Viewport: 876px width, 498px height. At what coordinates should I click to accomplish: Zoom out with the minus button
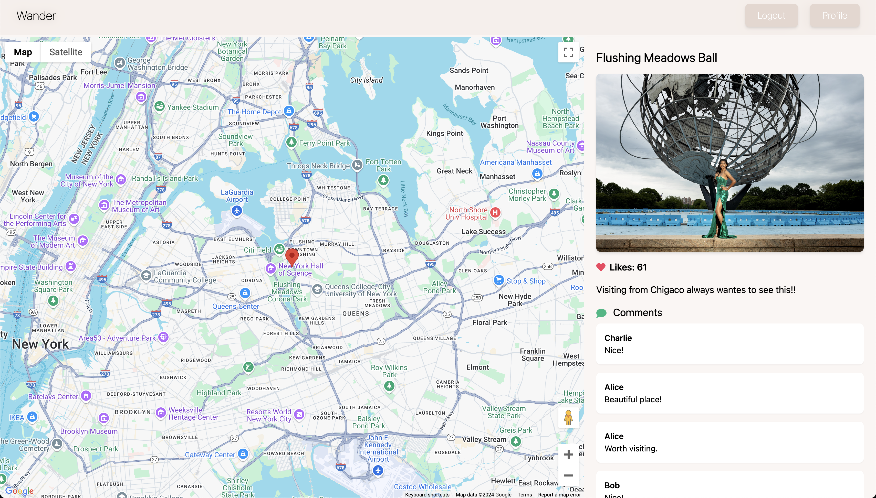pyautogui.click(x=568, y=475)
